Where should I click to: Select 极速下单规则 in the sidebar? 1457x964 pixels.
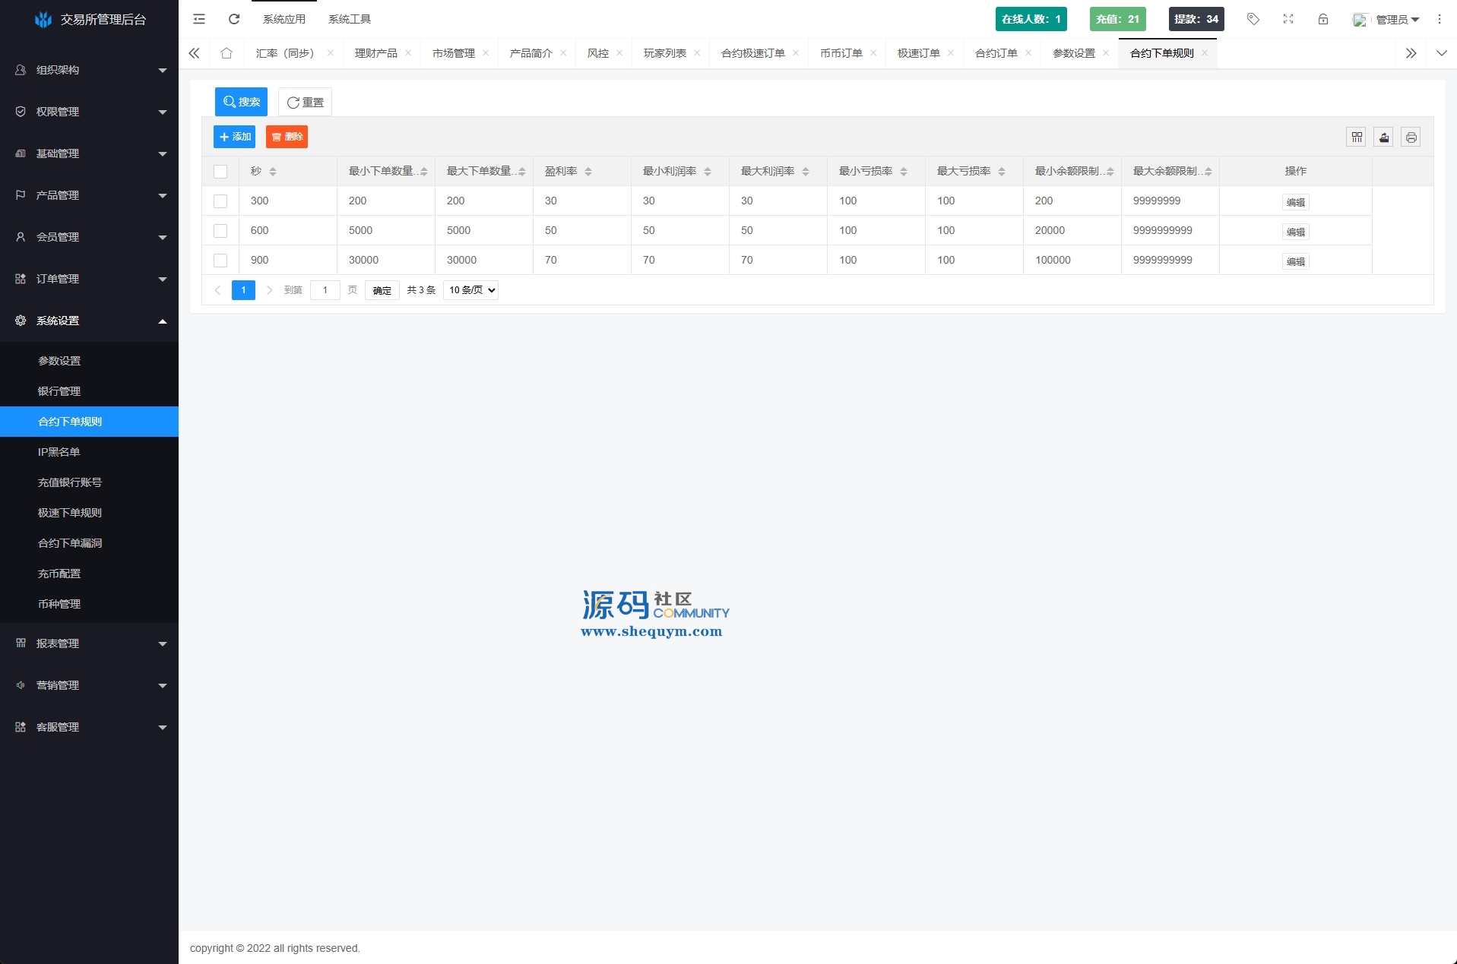coord(70,513)
